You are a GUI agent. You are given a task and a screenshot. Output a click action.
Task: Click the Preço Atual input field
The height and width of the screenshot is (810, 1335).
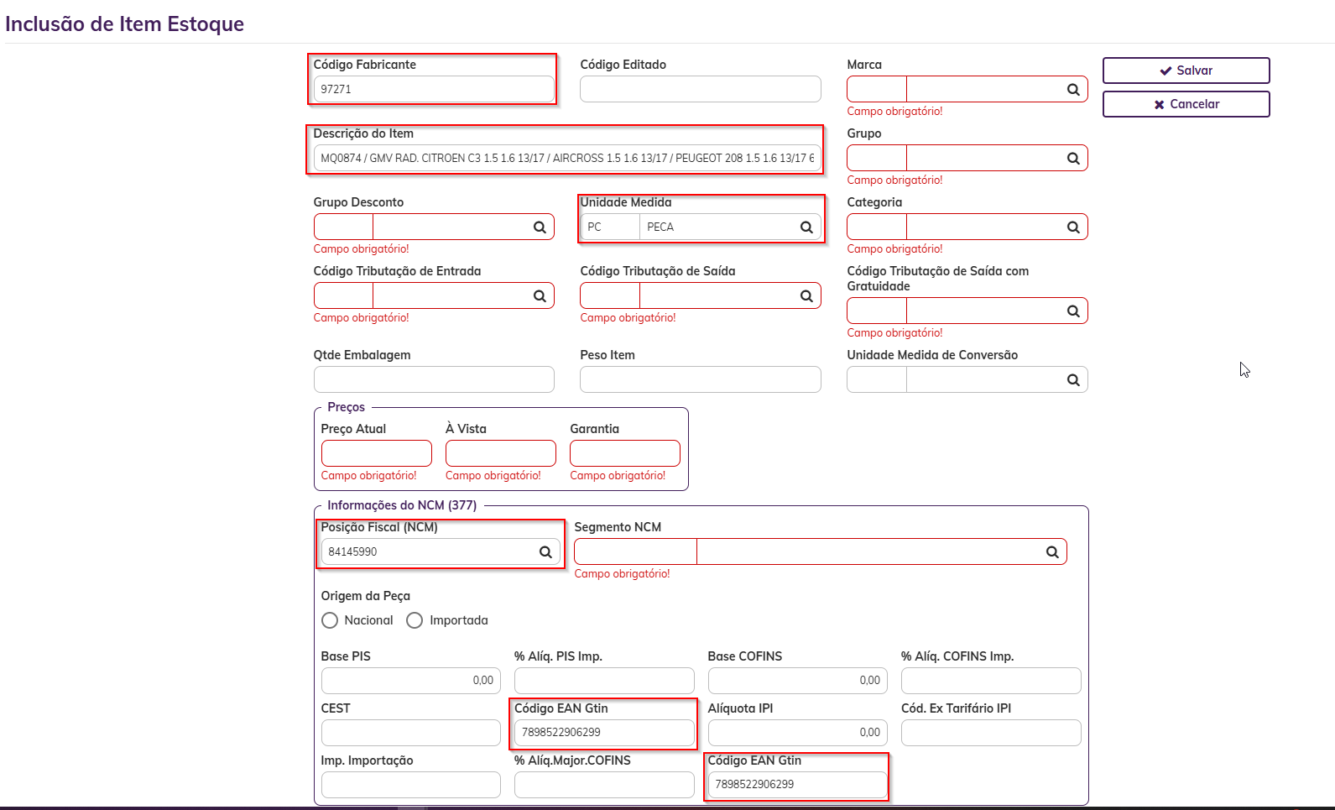tap(377, 453)
